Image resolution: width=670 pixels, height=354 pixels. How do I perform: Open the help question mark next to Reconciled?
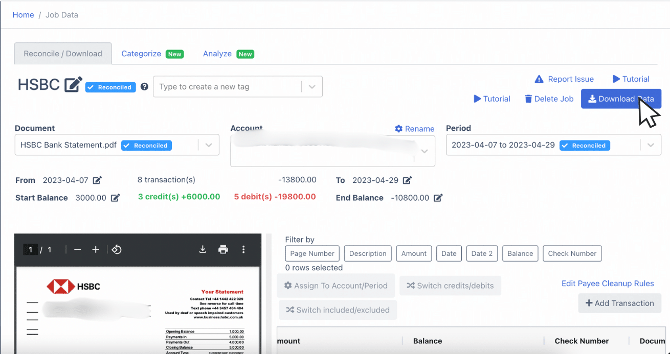pos(144,87)
